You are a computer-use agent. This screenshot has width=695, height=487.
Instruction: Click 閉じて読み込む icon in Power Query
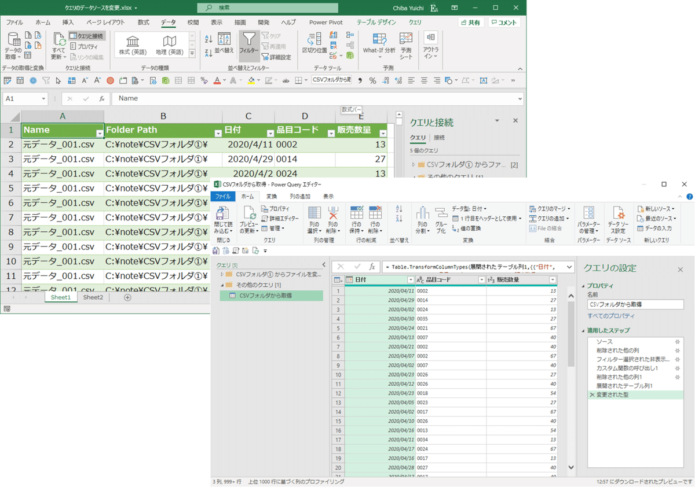(223, 220)
